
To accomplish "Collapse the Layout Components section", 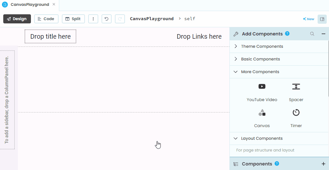I will (279, 138).
